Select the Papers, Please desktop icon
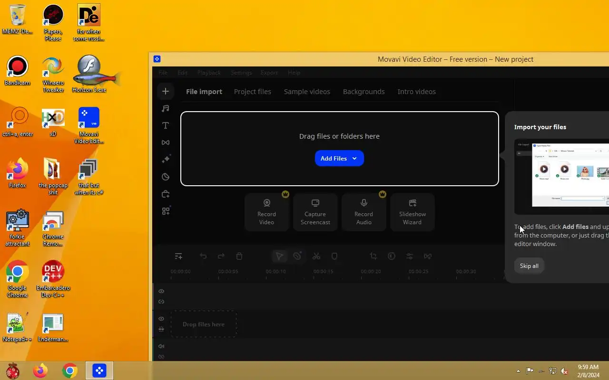This screenshot has width=609, height=380. coord(53,23)
